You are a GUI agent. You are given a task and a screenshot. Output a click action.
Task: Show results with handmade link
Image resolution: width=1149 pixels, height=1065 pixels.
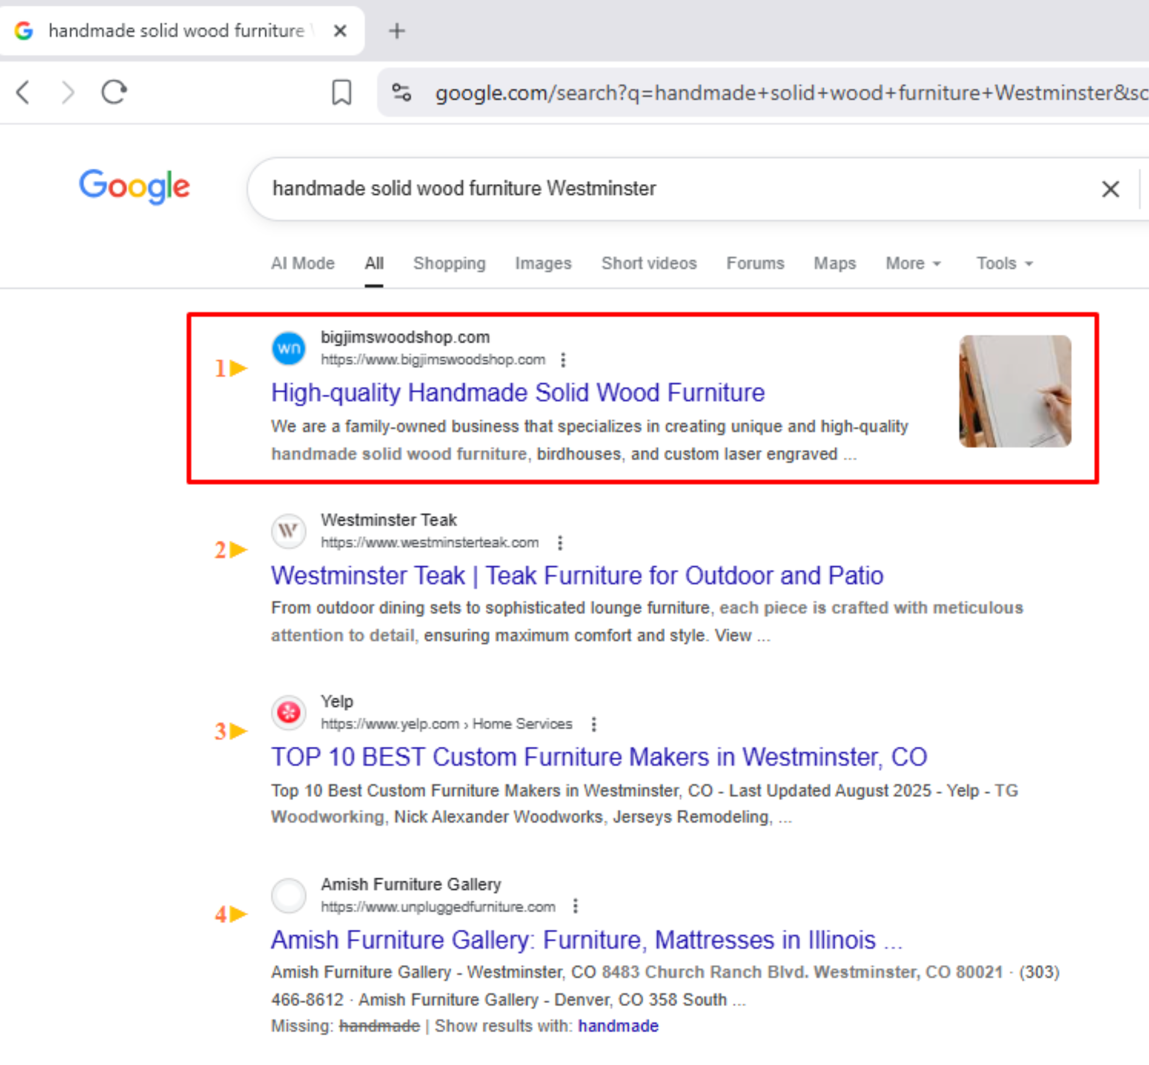(618, 1026)
